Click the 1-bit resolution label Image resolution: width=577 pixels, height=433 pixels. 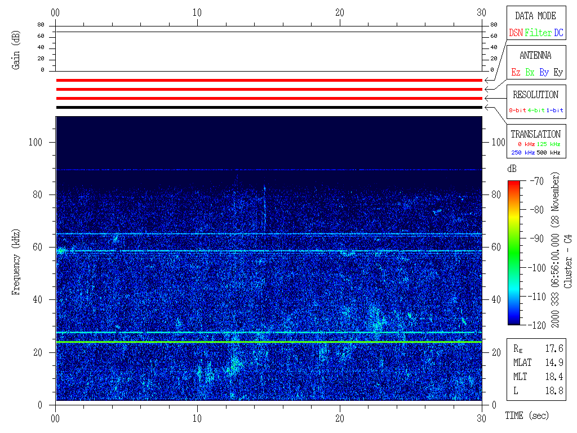[x=556, y=111]
